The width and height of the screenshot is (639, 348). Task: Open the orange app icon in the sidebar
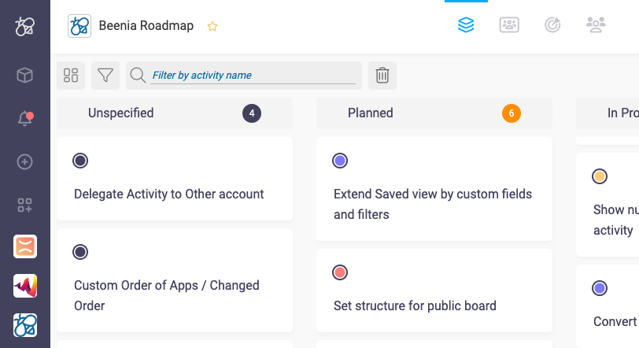coord(25,246)
